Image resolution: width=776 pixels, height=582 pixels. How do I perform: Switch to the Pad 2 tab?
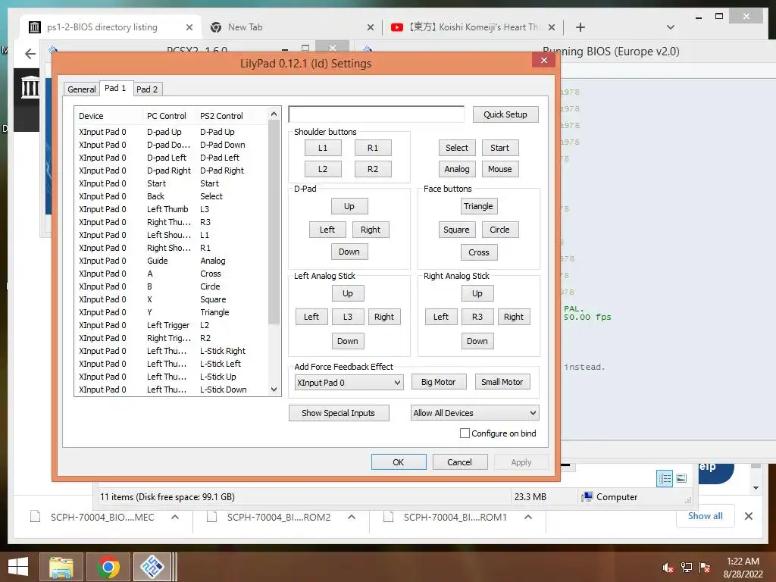[x=147, y=89]
